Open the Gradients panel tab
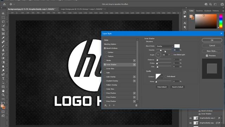 pos(208,11)
